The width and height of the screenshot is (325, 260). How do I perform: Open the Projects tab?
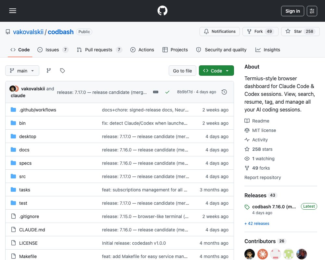tap(175, 50)
